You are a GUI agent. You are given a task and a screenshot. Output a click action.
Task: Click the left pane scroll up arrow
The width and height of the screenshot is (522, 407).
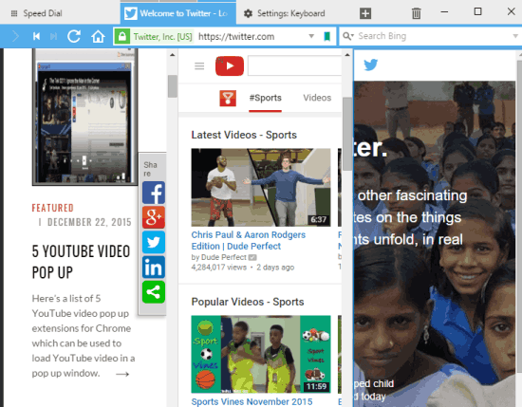(172, 55)
